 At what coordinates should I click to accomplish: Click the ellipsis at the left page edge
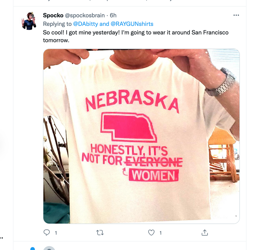[2, 238]
